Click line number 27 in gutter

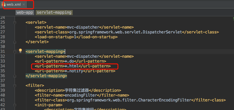pyautogui.click(x=3, y=32)
